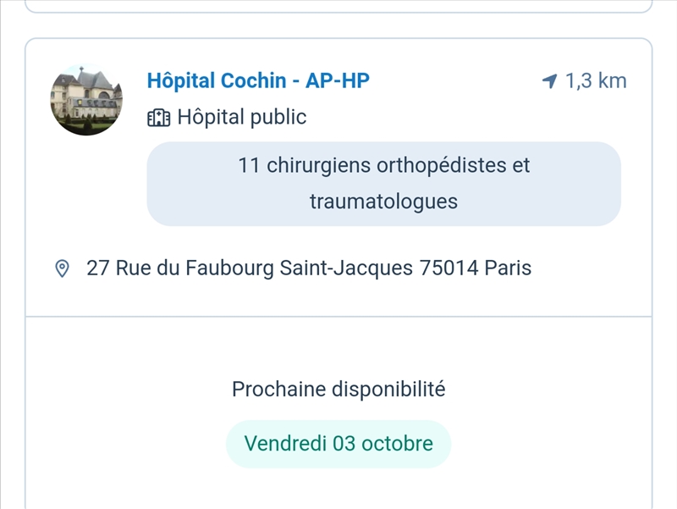This screenshot has height=509, width=677.
Task: Click the hospital building icon beside Hôpital public
Action: pyautogui.click(x=158, y=117)
